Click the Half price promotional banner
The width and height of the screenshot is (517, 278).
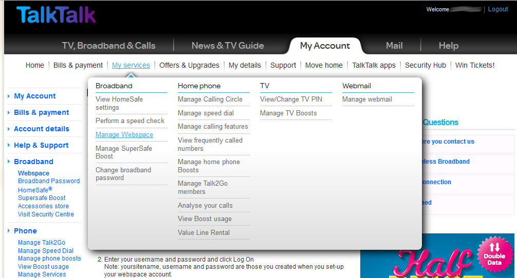click(437, 255)
